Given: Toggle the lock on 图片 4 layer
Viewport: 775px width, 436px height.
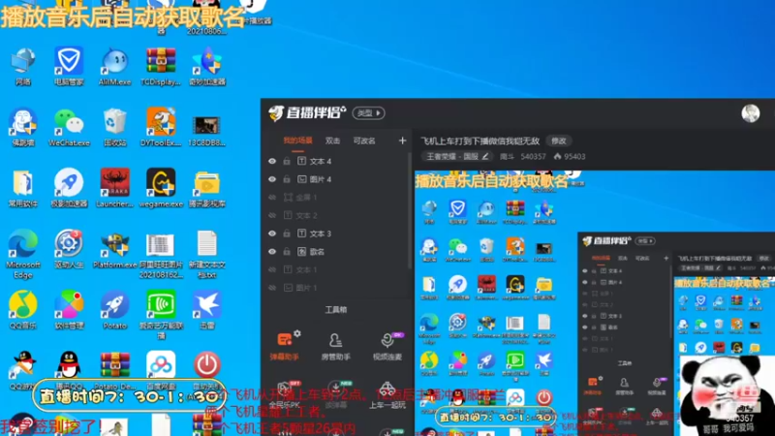Looking at the screenshot, I should coord(287,179).
